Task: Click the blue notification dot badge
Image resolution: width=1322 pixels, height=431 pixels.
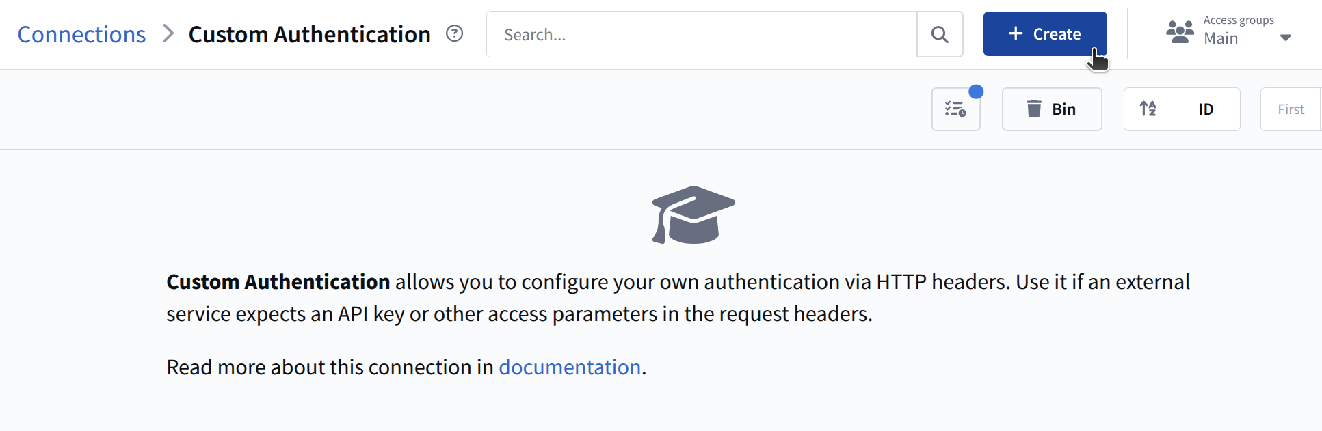Action: 976,92
